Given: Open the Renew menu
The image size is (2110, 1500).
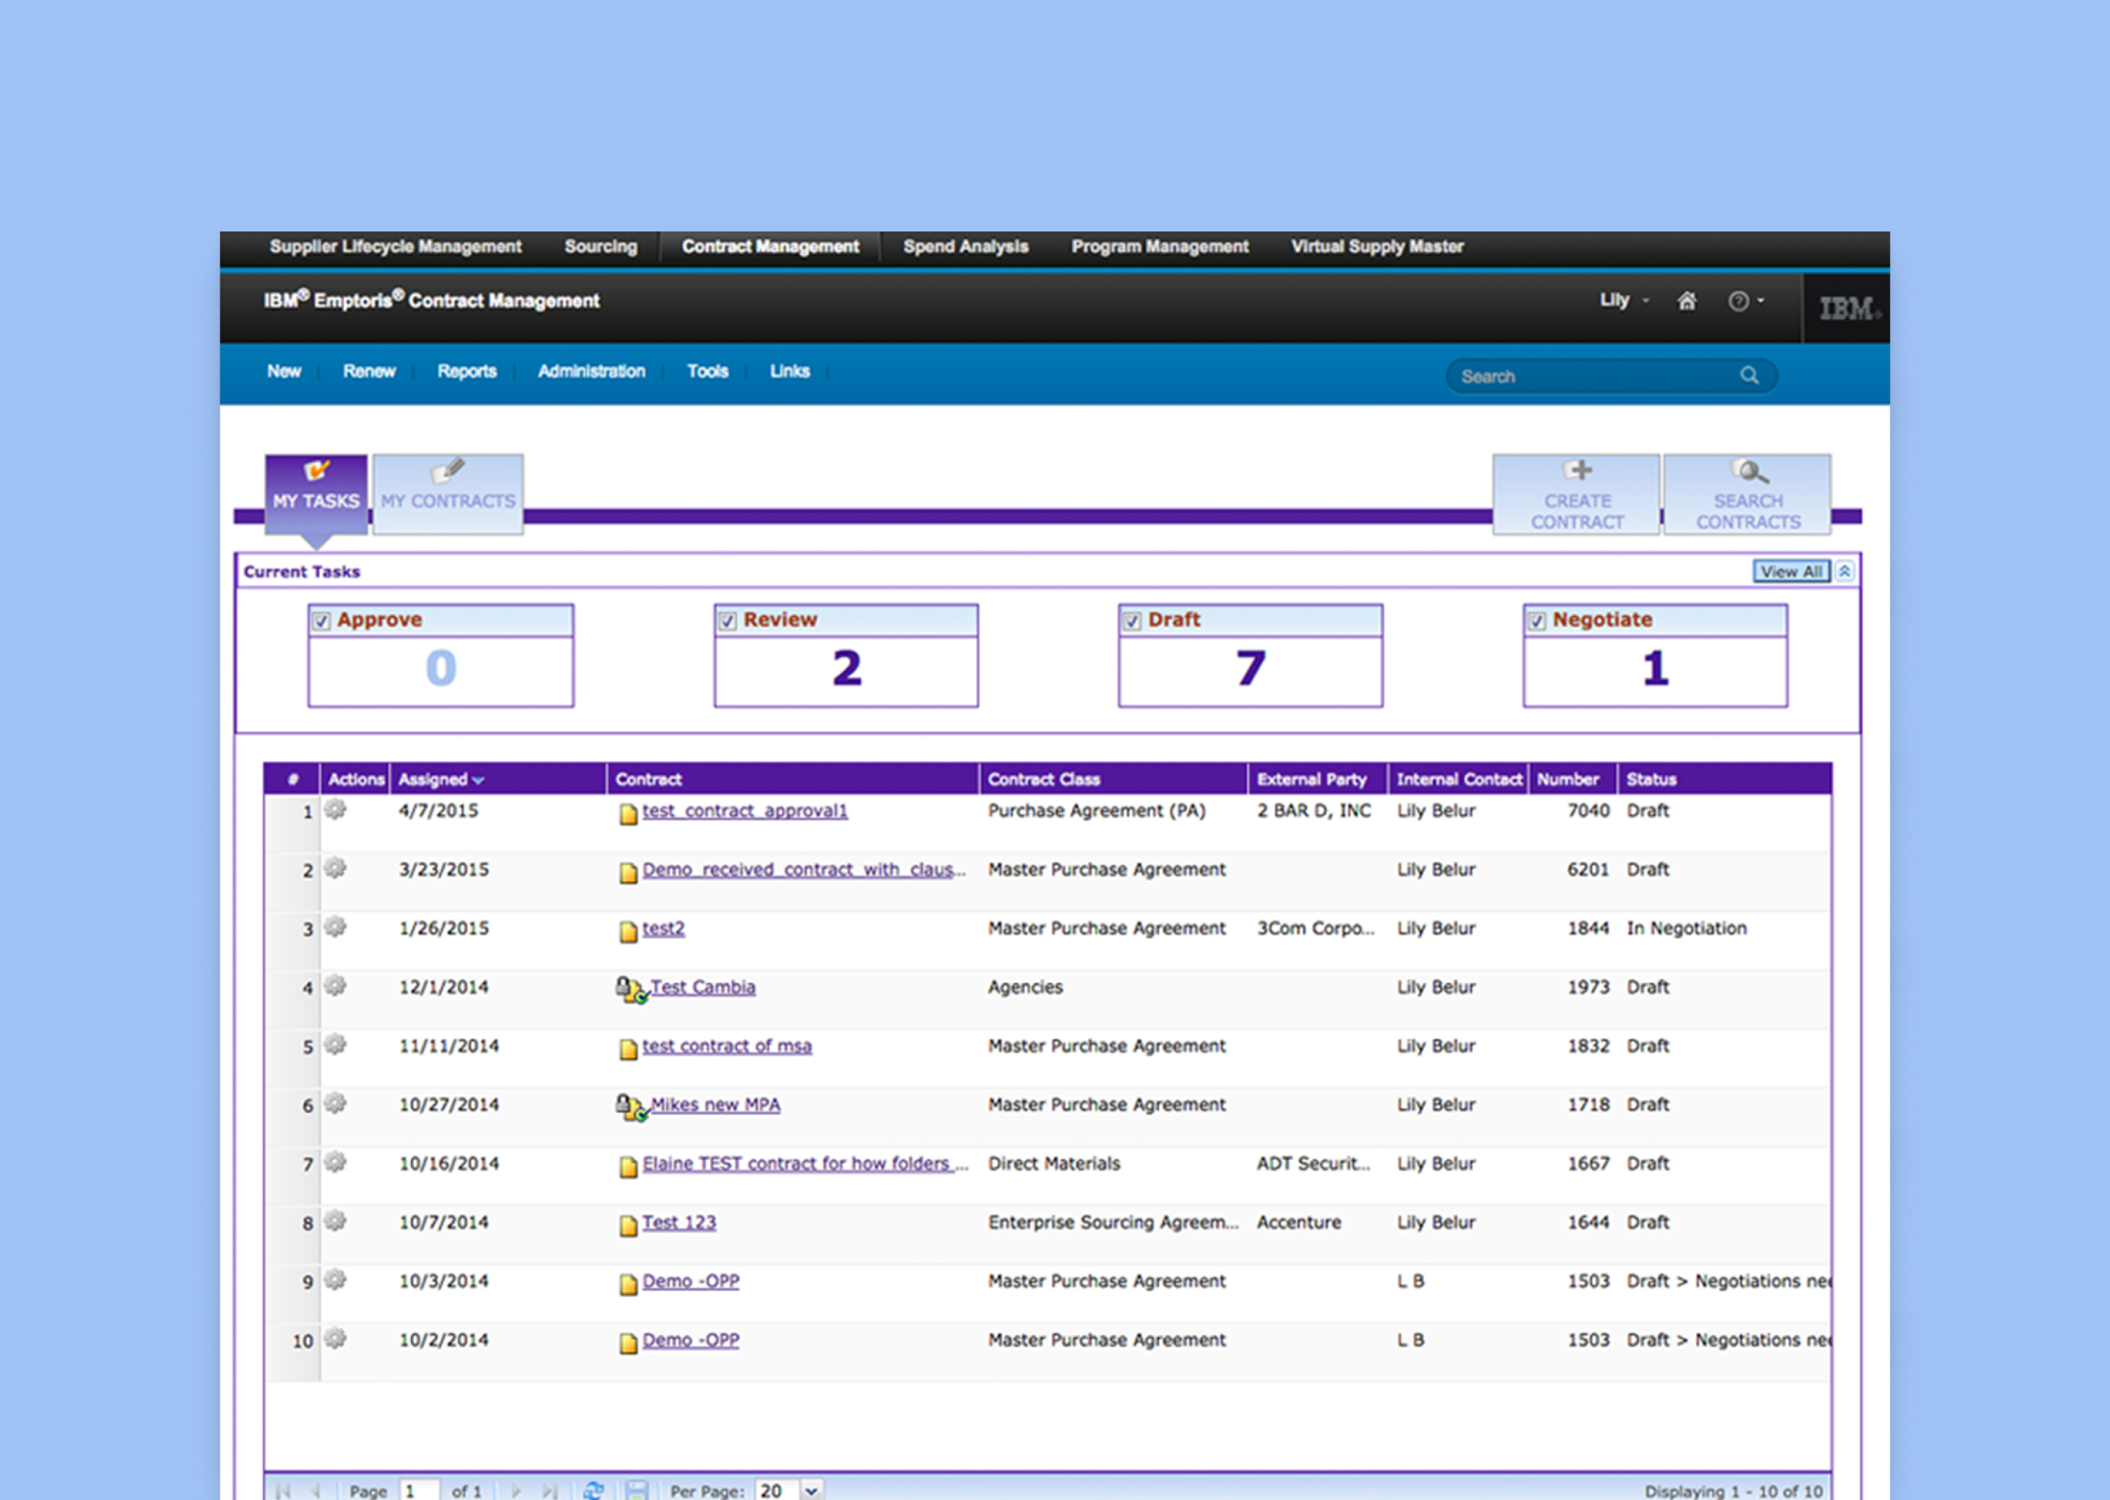Looking at the screenshot, I should pyautogui.click(x=369, y=371).
